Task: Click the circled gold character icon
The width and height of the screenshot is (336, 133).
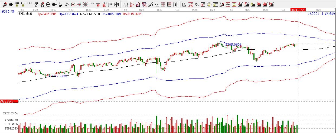Action: pos(209,5)
